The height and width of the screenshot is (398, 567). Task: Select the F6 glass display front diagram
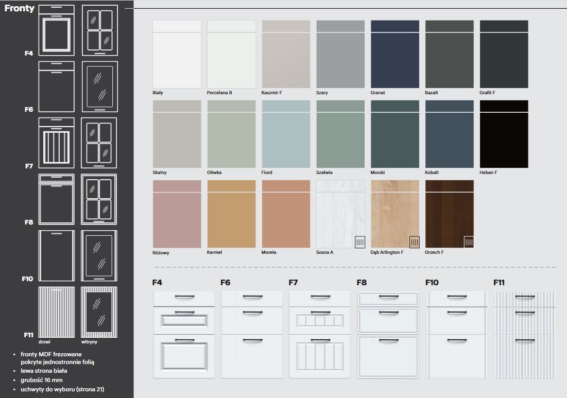coord(99,86)
